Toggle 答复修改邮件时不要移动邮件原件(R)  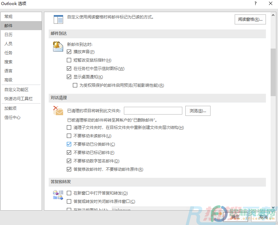pyautogui.click(x=69, y=169)
